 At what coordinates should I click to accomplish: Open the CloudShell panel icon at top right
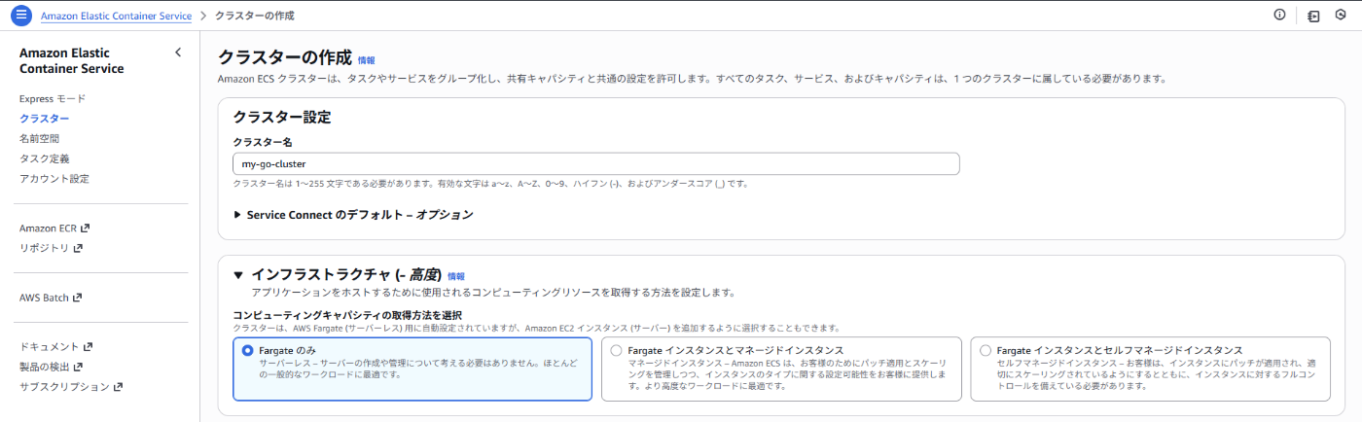pos(1313,16)
